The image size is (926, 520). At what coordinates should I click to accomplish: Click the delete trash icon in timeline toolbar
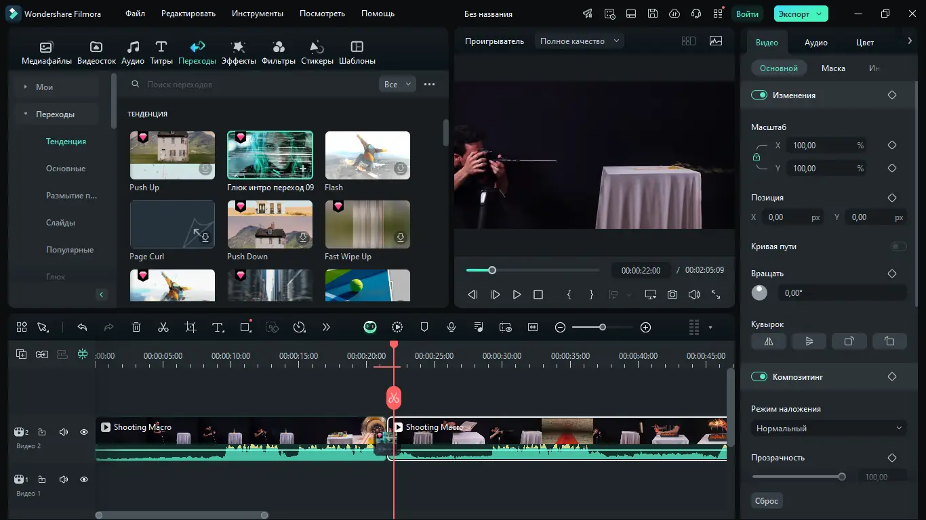point(136,327)
